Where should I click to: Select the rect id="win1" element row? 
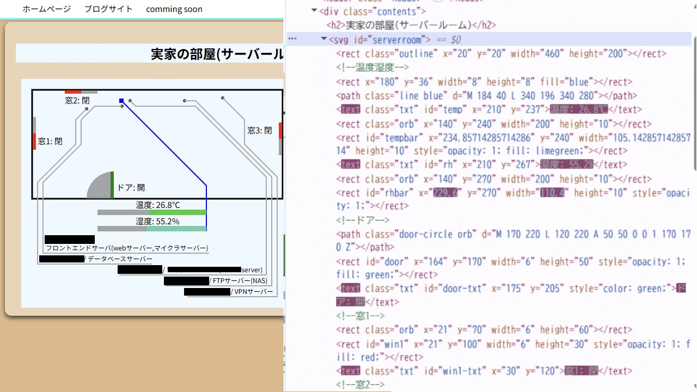click(513, 351)
